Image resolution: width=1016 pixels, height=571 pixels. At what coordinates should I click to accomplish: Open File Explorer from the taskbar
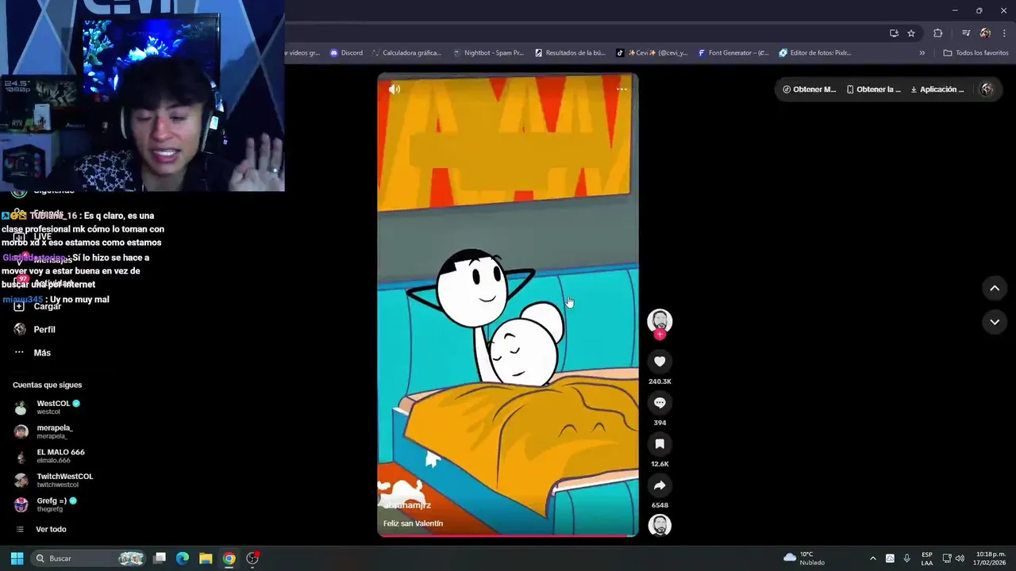206,558
